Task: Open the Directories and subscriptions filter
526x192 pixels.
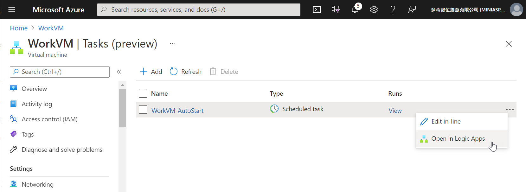Action: click(336, 10)
